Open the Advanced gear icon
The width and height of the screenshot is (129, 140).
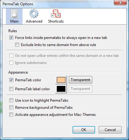(34, 14)
